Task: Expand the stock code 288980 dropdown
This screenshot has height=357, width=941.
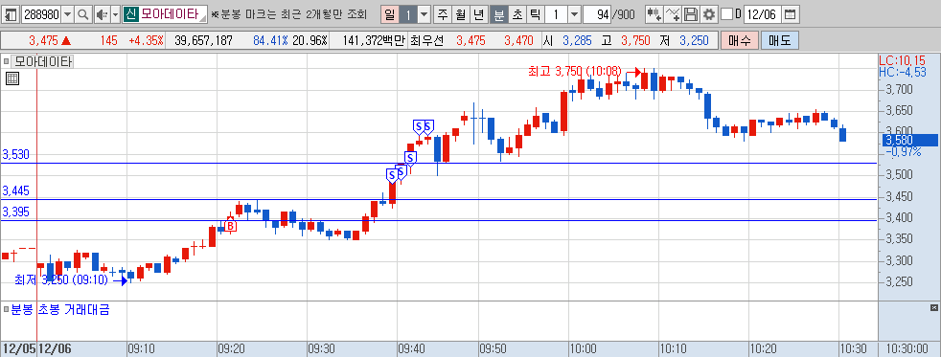Action: point(68,13)
